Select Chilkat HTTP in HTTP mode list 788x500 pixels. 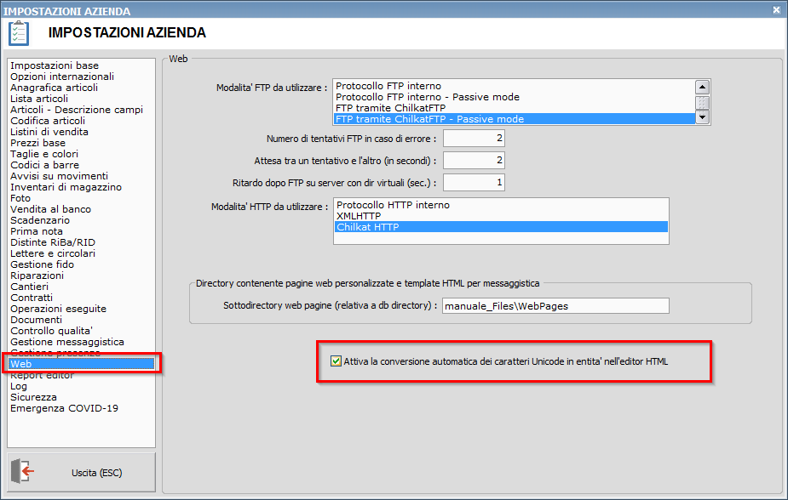[501, 227]
